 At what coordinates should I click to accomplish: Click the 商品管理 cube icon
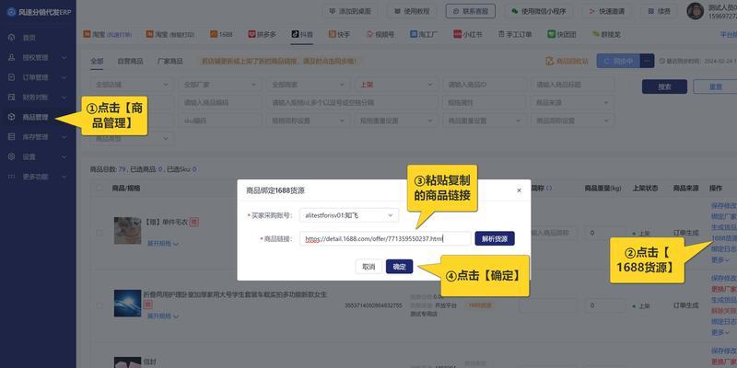click(12, 117)
